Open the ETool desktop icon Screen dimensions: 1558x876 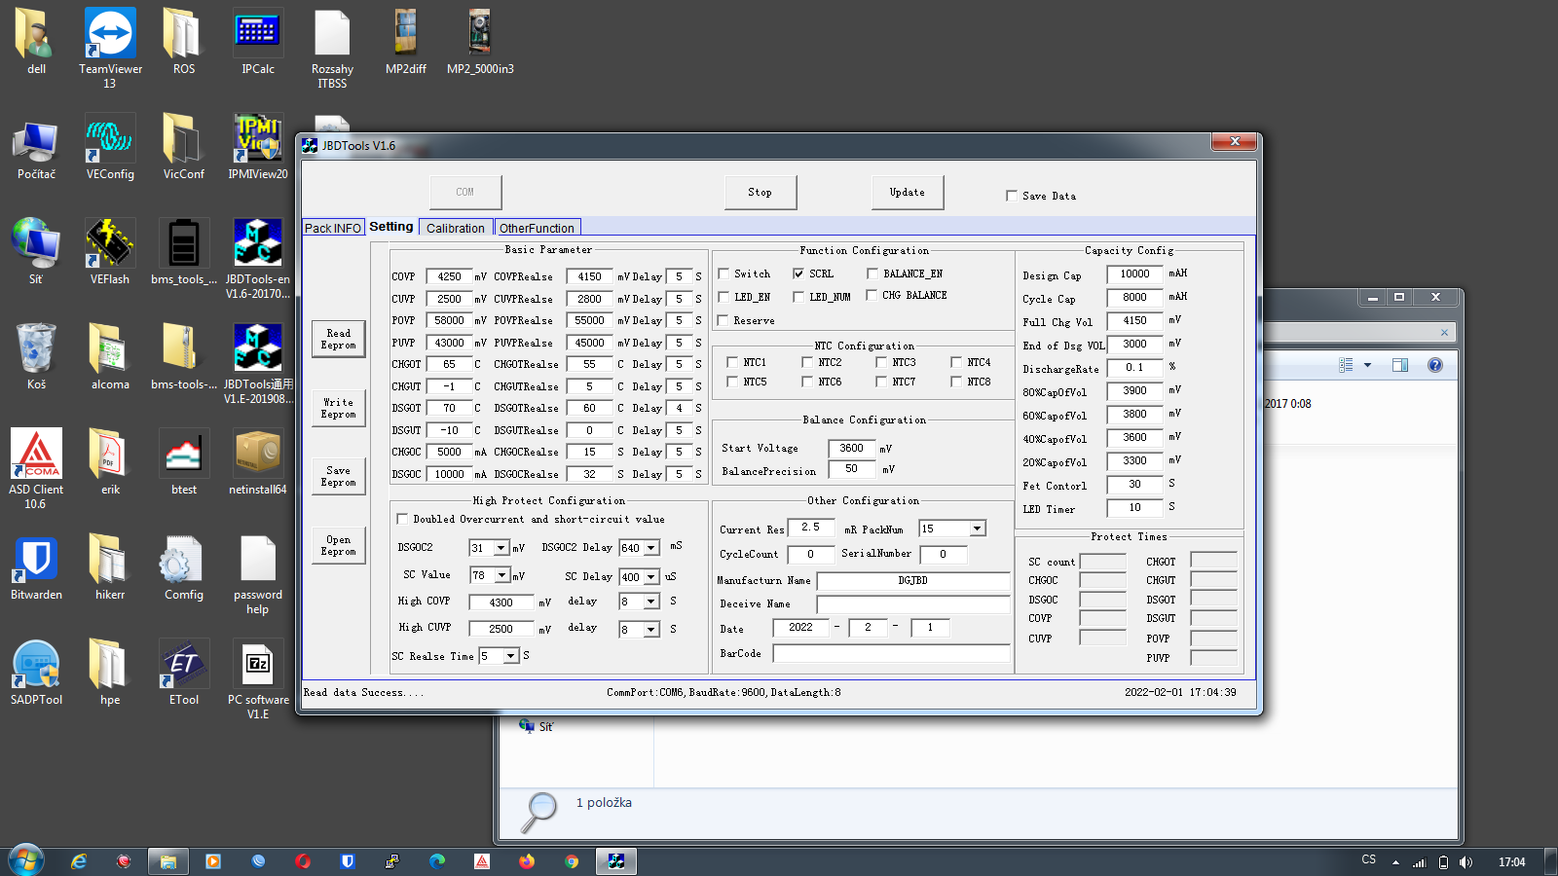184,665
